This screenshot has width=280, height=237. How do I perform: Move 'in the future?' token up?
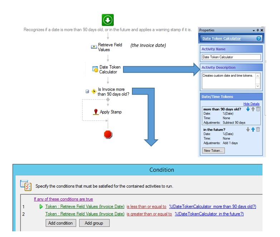coord(253,129)
